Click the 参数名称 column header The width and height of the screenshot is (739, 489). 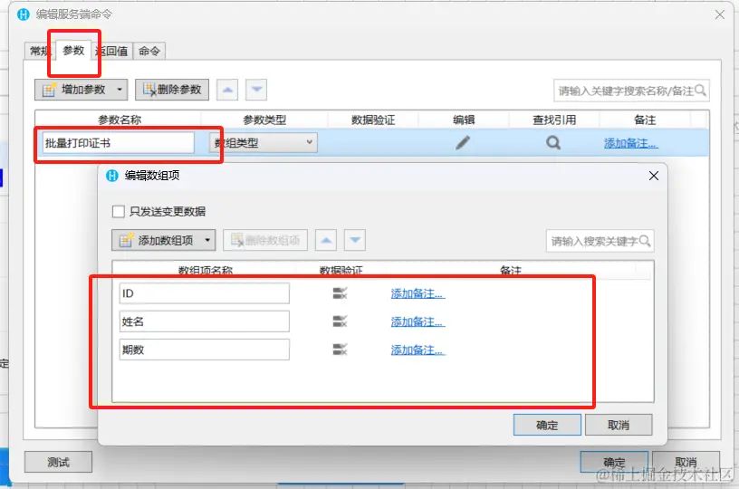click(x=120, y=120)
